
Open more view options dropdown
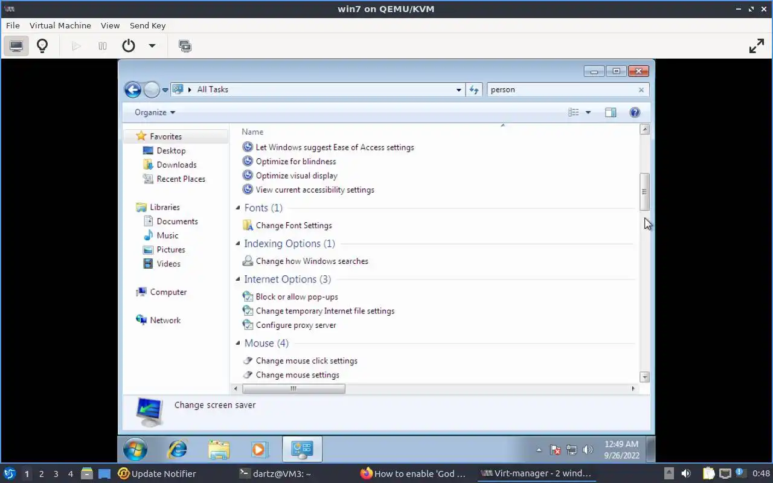(x=588, y=112)
